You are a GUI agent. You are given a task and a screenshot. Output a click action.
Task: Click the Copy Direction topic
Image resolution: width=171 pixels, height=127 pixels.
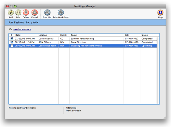point(78,42)
